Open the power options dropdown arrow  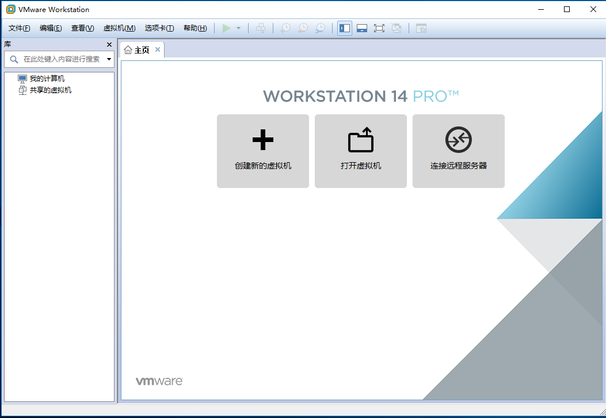(x=238, y=28)
